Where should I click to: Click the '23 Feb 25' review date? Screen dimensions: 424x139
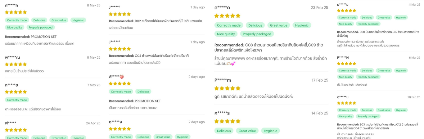coord(319,7)
